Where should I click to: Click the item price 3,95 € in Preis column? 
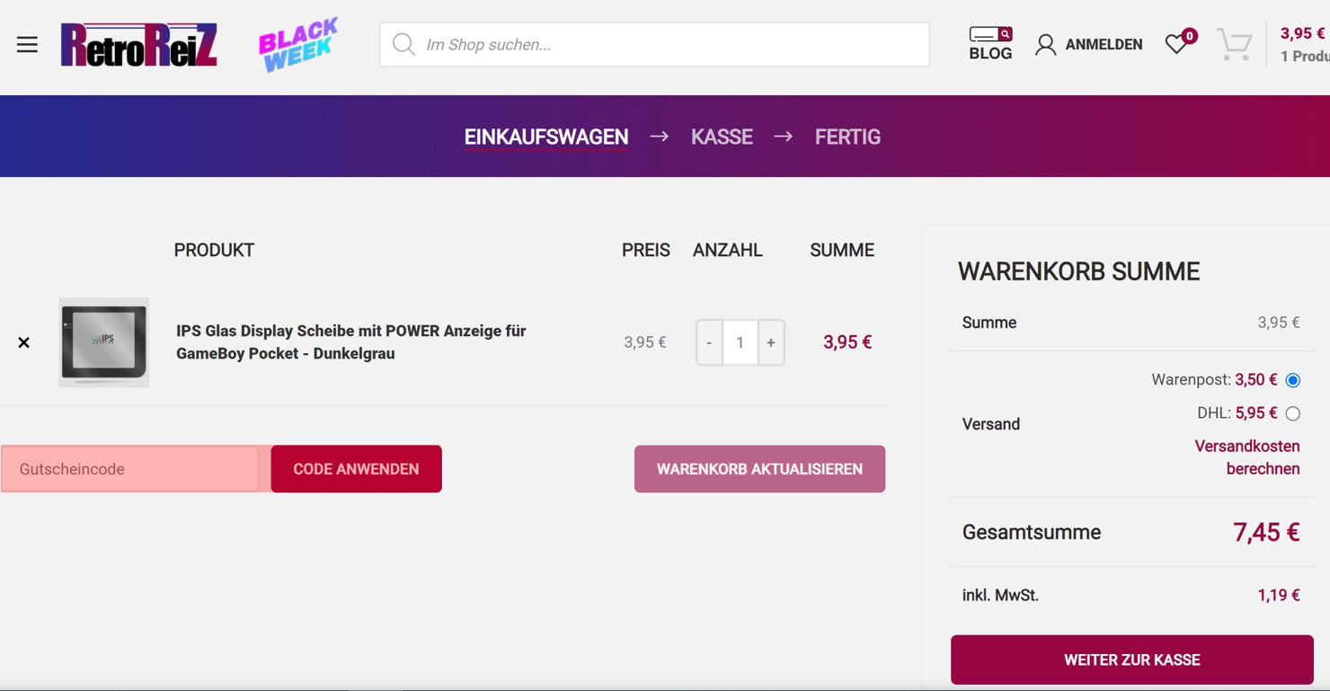(x=645, y=342)
